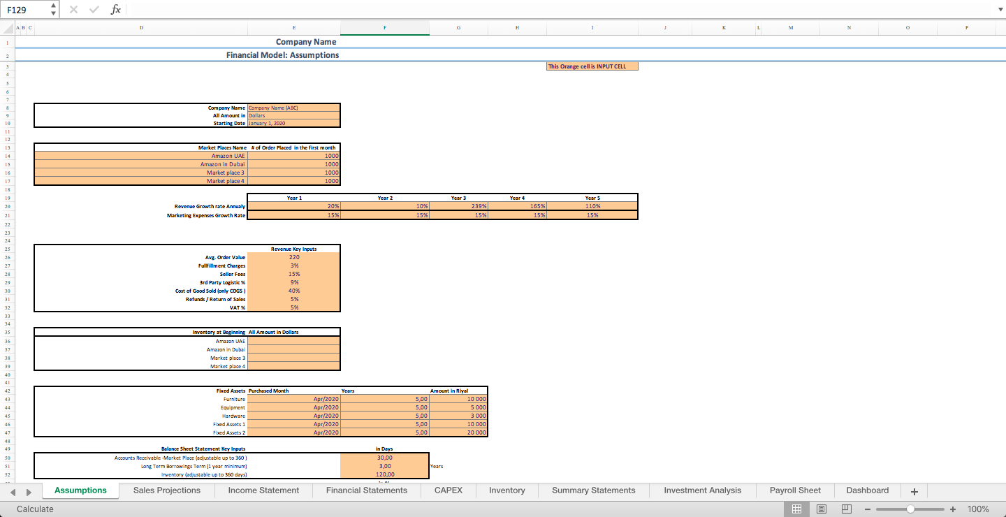Click the zoom out minus button
The image size is (1006, 517).
(868, 509)
